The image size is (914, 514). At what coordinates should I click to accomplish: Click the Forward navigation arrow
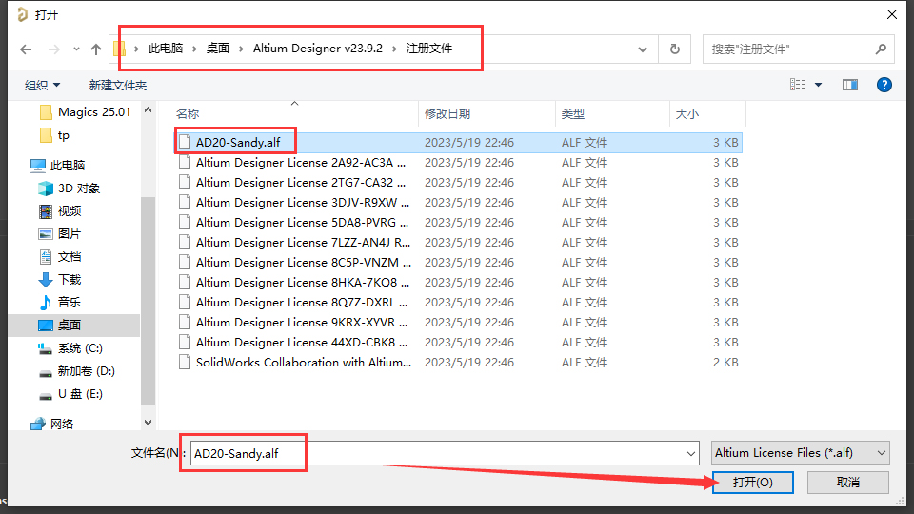click(x=54, y=49)
